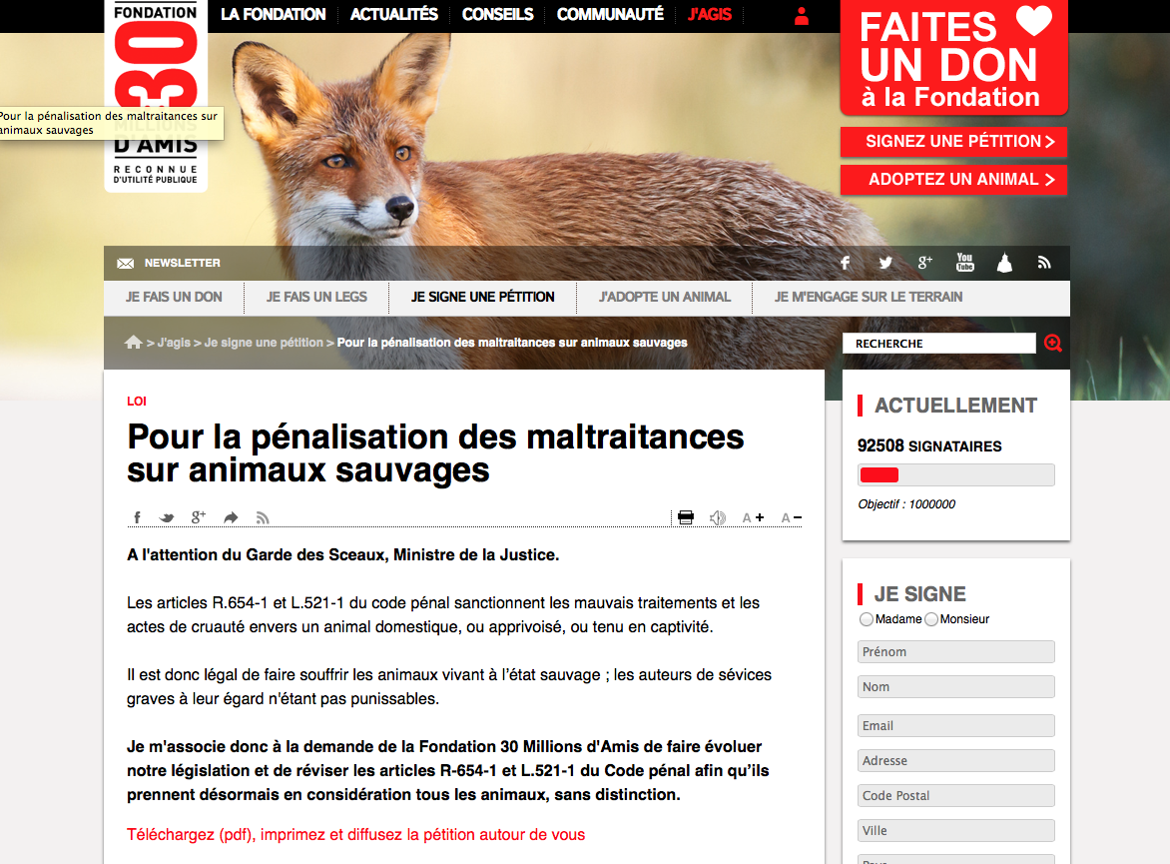The width and height of the screenshot is (1170, 864).
Task: Click the signatures progress bar
Action: [955, 474]
